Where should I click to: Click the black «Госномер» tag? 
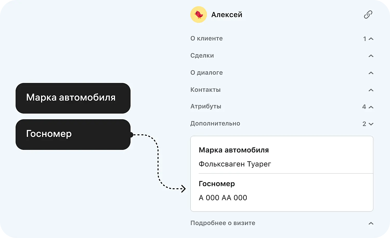point(73,134)
